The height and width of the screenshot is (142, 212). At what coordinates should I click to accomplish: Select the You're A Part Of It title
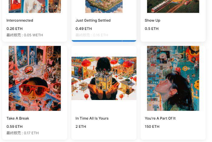[160, 118]
